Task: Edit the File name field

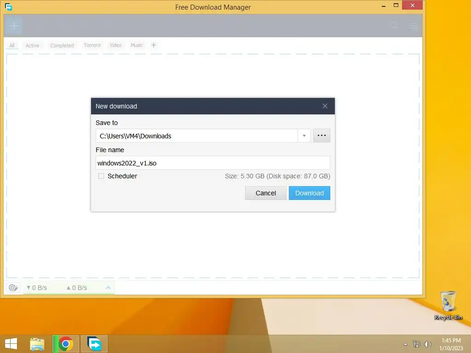Action: pyautogui.click(x=213, y=163)
